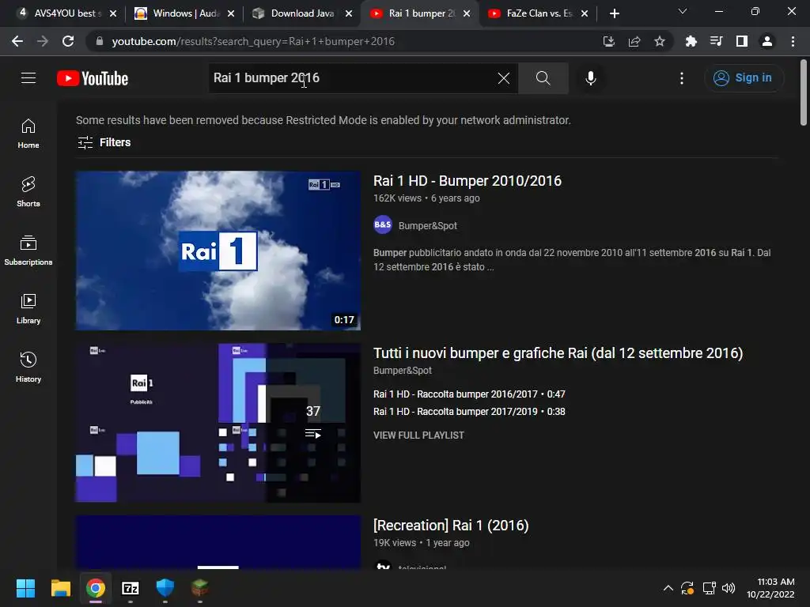
Task: Open Minecraft icon in the taskbar
Action: coord(200,588)
